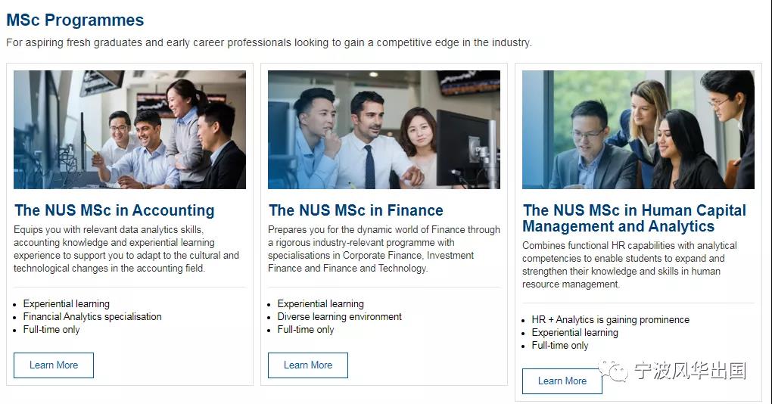Screen dimensions: 772x404
Task: Click Learn More under Human Capital Management
Action: coord(562,381)
